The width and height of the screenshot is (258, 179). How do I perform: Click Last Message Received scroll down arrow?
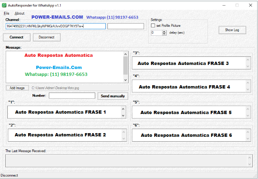pos(249,164)
